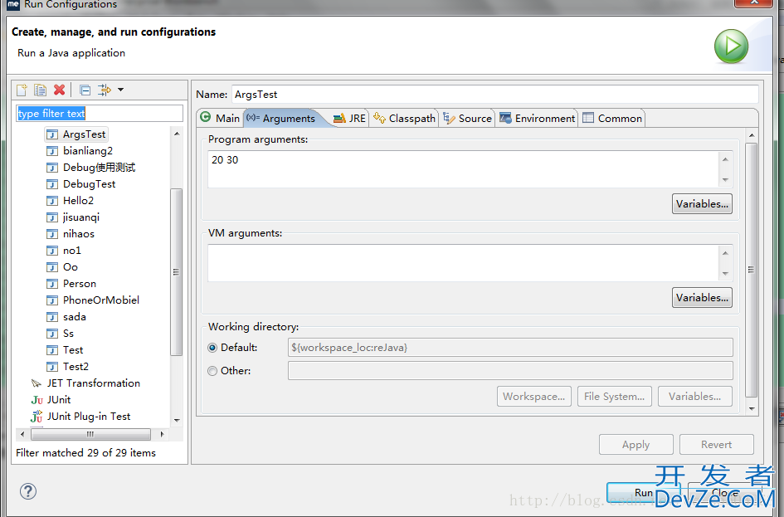The width and height of the screenshot is (784, 517).
Task: Click the green Run arrow graphic
Action: tap(731, 46)
